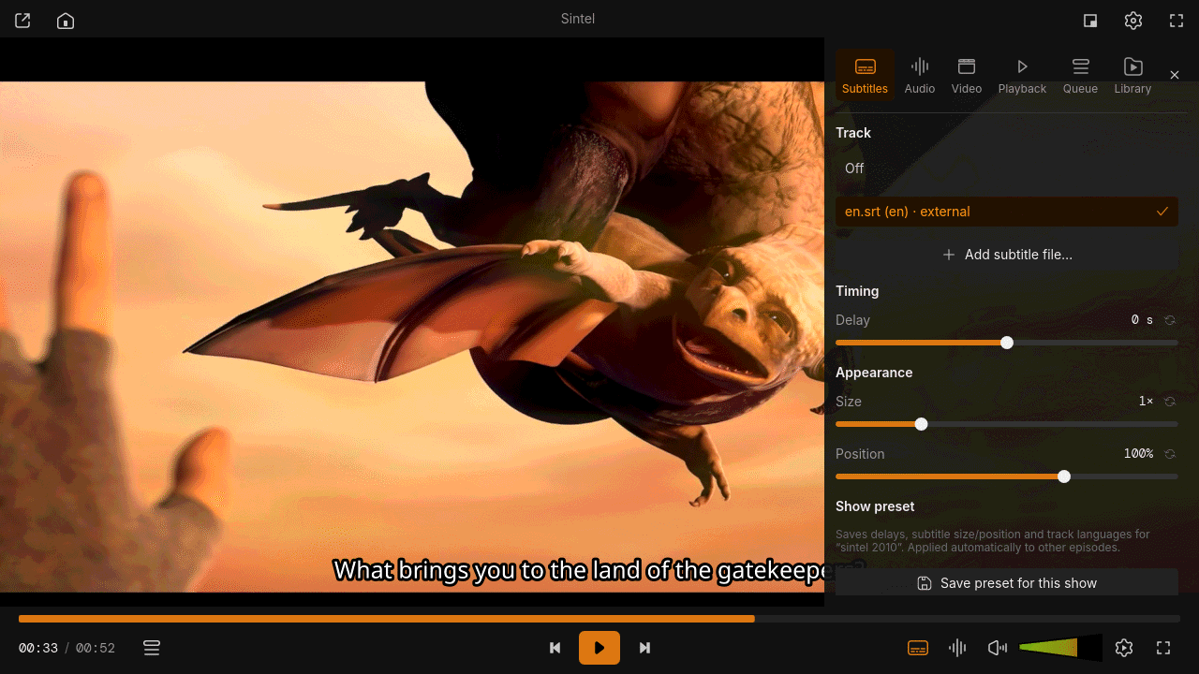Skip to previous track
The width and height of the screenshot is (1199, 674).
pos(555,648)
